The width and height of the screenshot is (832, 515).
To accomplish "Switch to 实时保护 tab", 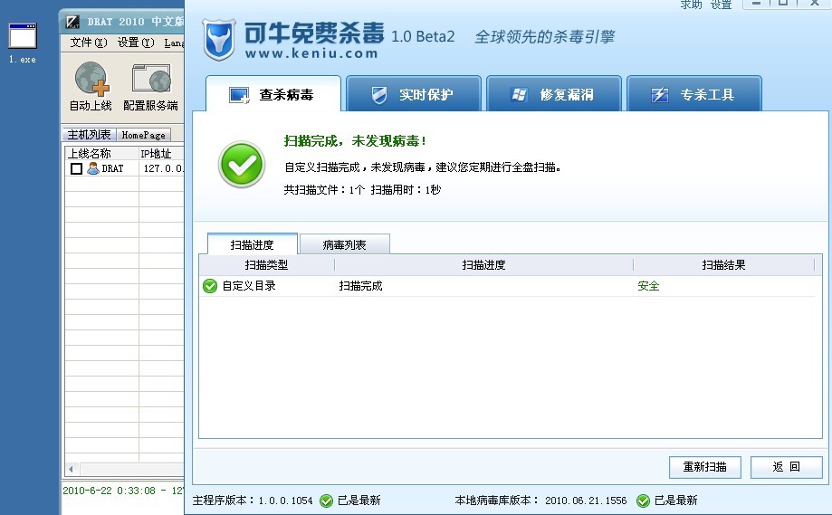I will (414, 94).
